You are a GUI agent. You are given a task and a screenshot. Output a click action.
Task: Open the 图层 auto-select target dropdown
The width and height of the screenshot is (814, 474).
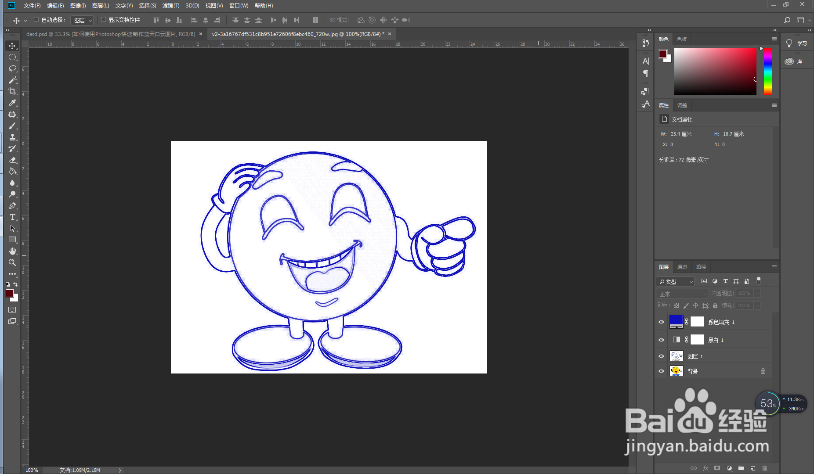coord(83,20)
